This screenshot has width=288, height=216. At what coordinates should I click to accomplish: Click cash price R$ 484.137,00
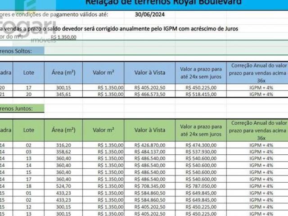point(150,152)
